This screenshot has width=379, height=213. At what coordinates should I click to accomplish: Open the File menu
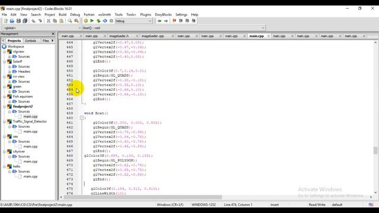click(4, 14)
